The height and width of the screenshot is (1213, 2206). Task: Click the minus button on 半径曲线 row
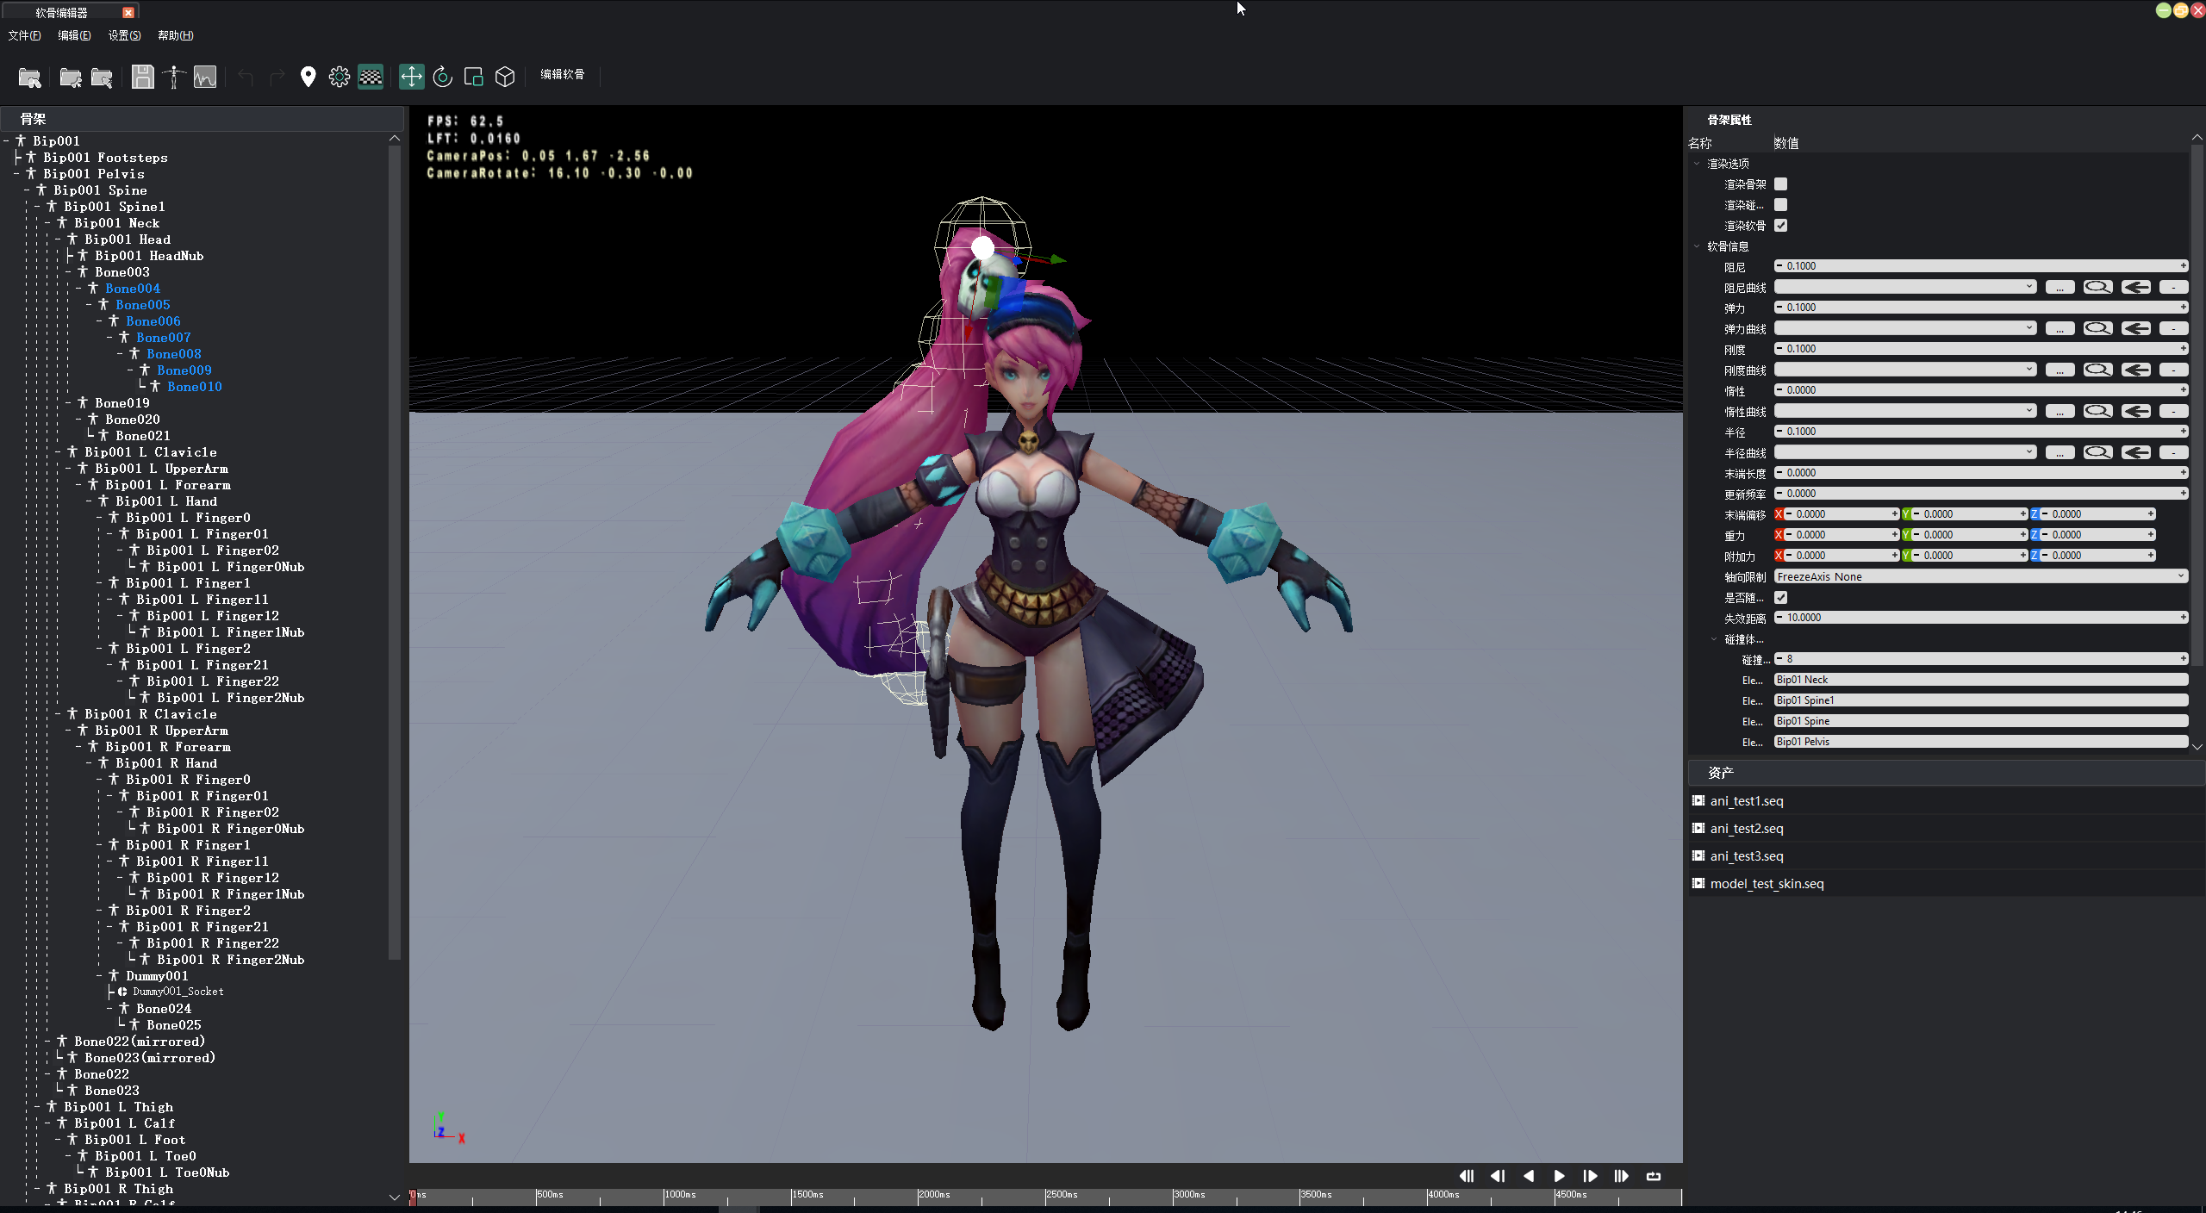2173,452
